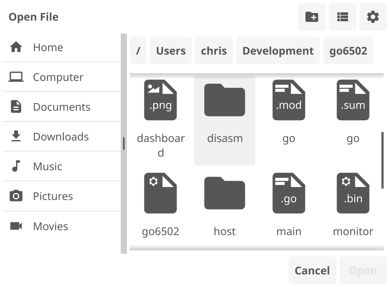The image size is (389, 287).
Task: Open Music in the sidebar
Action: click(62, 166)
